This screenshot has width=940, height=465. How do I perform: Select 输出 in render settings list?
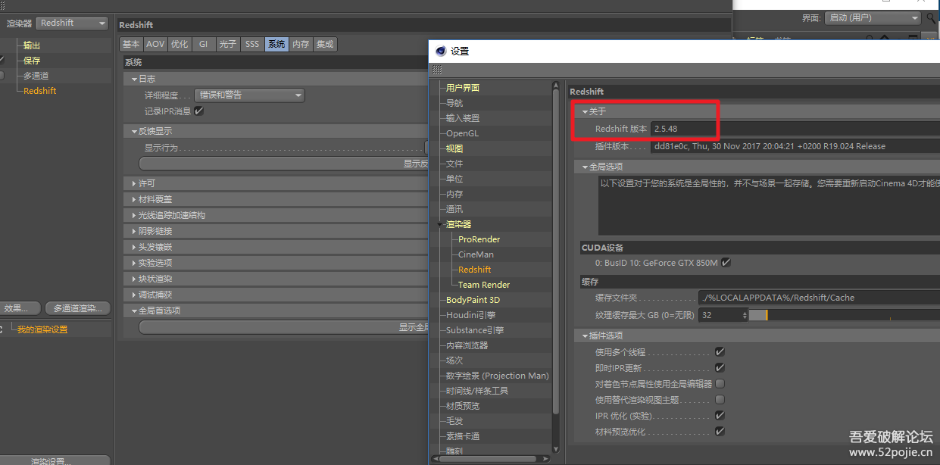click(32, 45)
